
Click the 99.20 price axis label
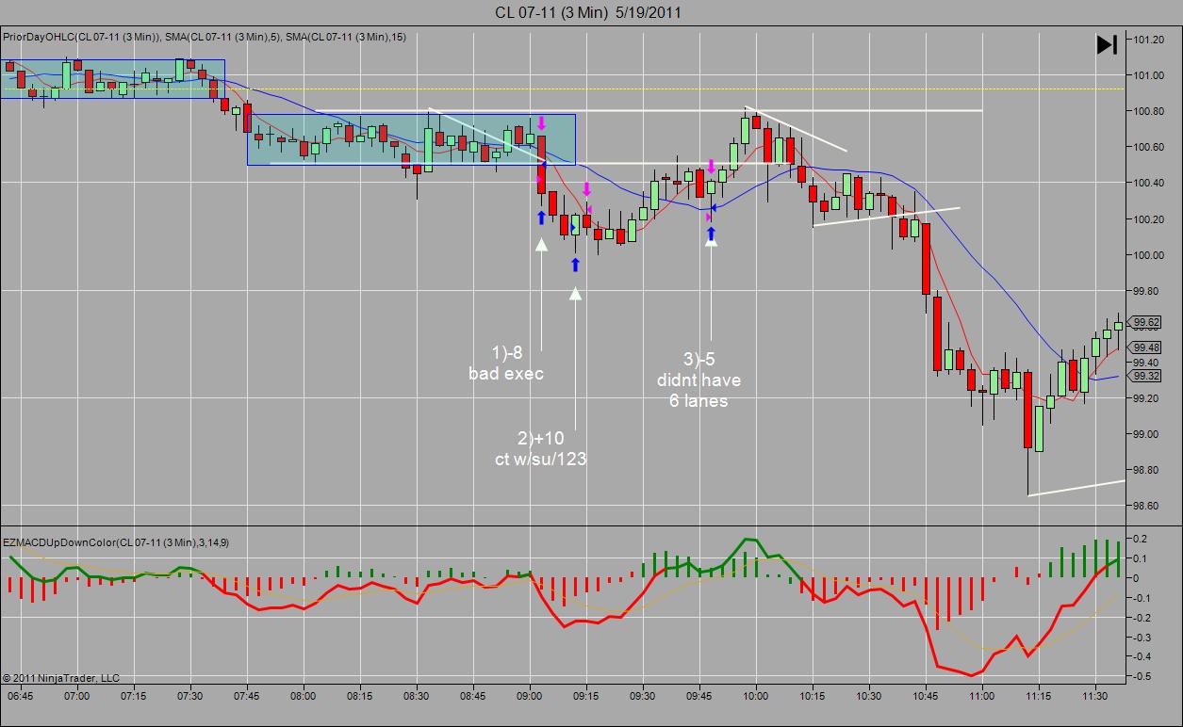(x=1147, y=398)
